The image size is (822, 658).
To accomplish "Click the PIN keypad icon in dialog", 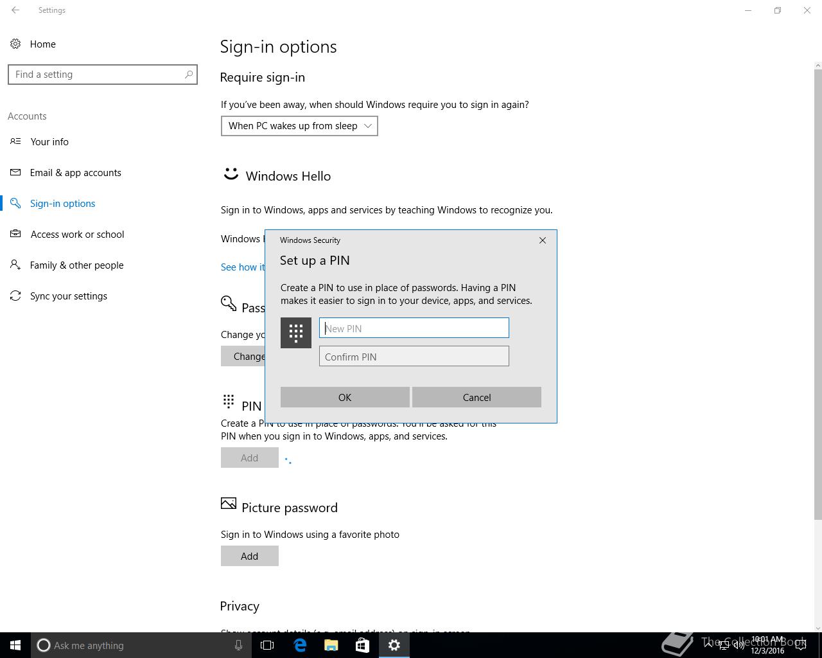I will click(296, 333).
